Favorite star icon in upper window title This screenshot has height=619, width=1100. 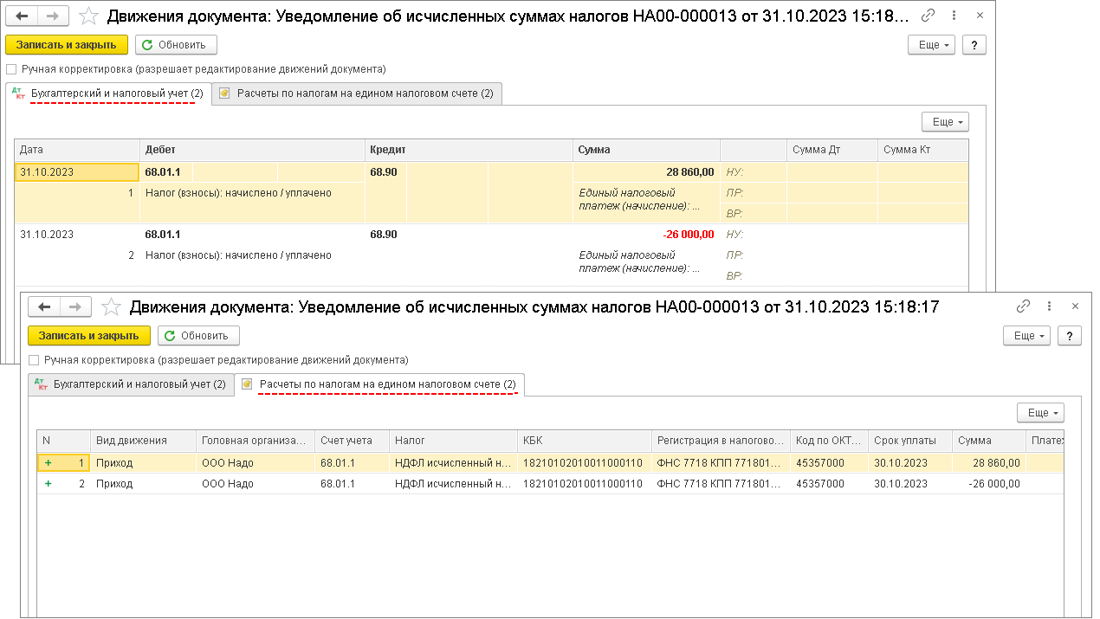88,16
